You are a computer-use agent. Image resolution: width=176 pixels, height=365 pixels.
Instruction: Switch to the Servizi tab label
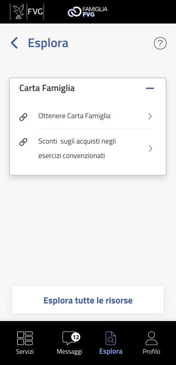[x=25, y=351]
